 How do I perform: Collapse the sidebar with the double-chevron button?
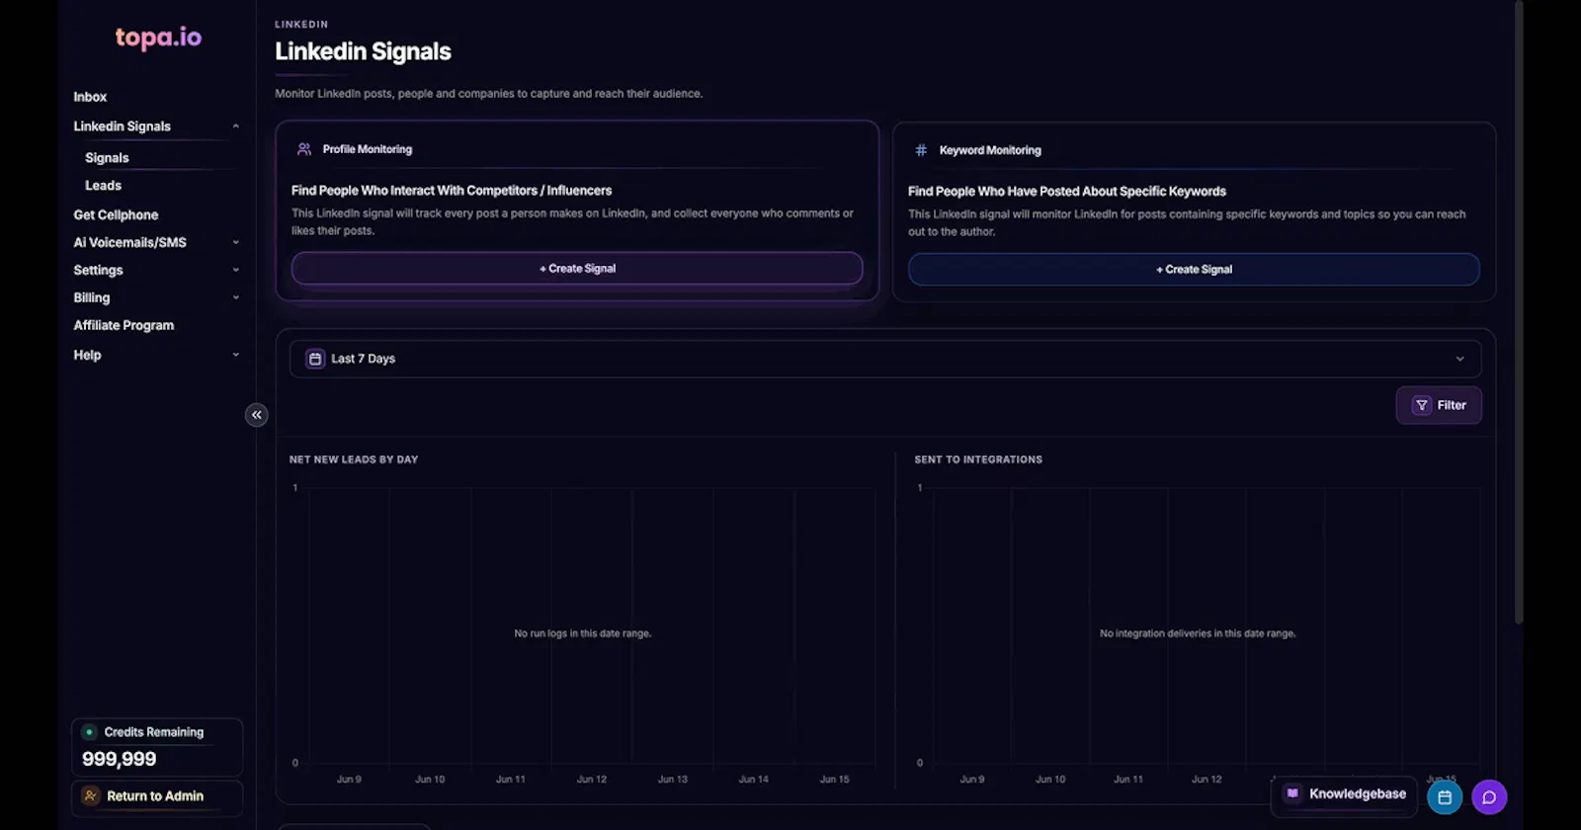[257, 415]
